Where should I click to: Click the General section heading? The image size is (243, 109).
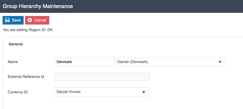tap(16, 44)
